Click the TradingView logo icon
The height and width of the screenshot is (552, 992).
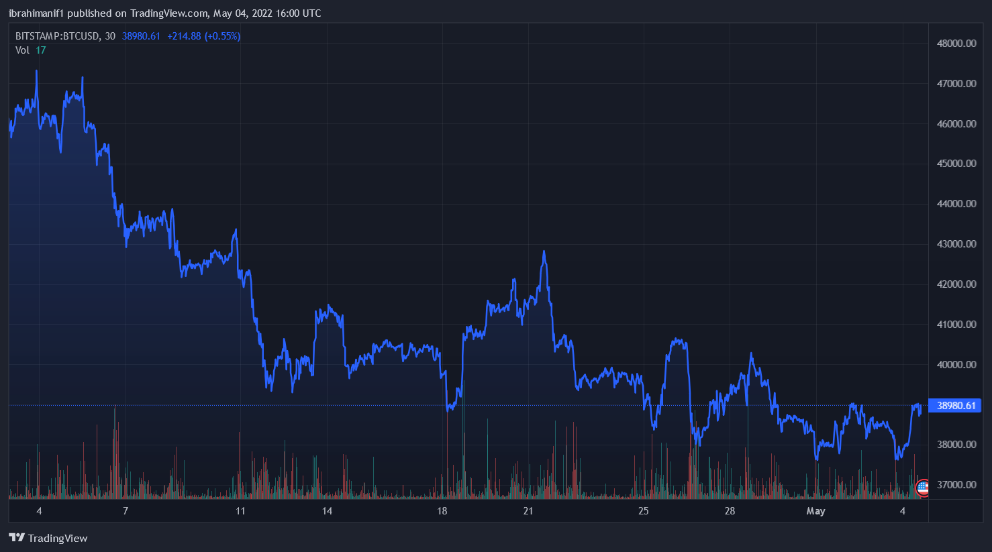click(17, 538)
